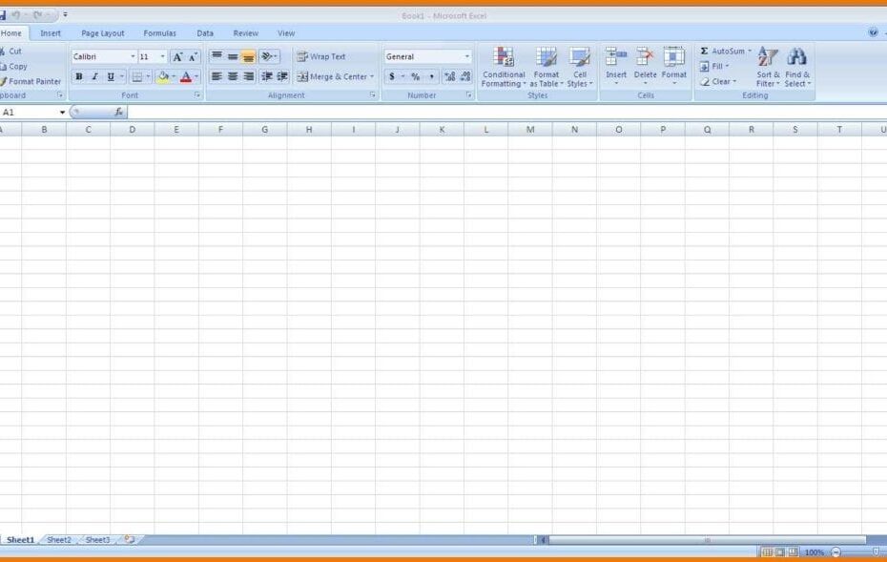The image size is (887, 562).
Task: Select the Percent Style icon
Action: coord(414,76)
